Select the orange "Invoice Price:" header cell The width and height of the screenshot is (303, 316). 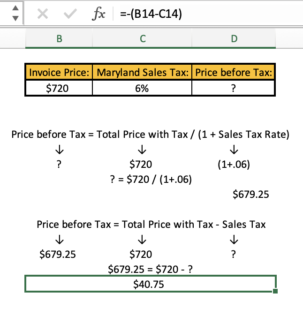click(x=59, y=73)
